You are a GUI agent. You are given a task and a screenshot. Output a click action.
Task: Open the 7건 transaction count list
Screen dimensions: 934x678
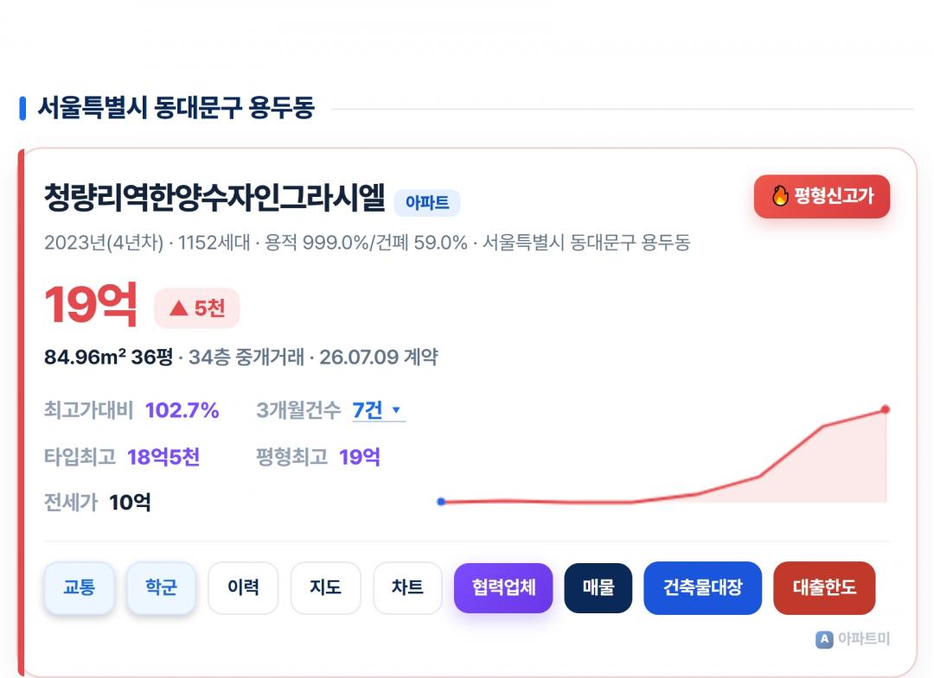[379, 409]
